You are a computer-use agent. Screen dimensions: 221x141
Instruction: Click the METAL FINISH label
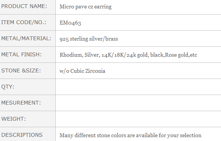tap(22, 54)
